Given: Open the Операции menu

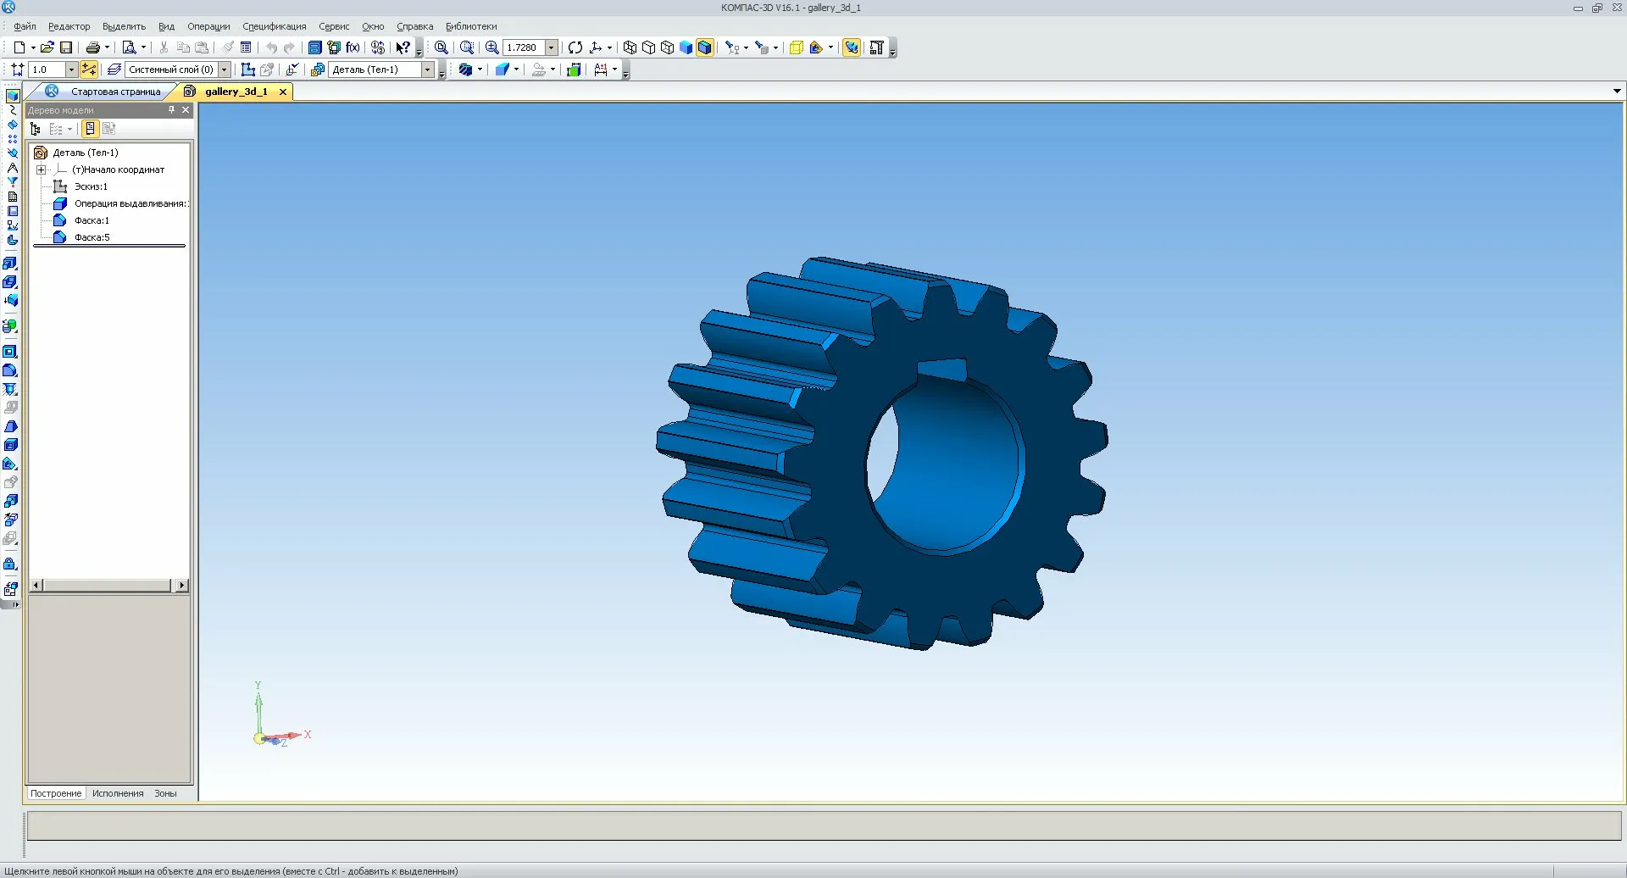Looking at the screenshot, I should point(208,26).
